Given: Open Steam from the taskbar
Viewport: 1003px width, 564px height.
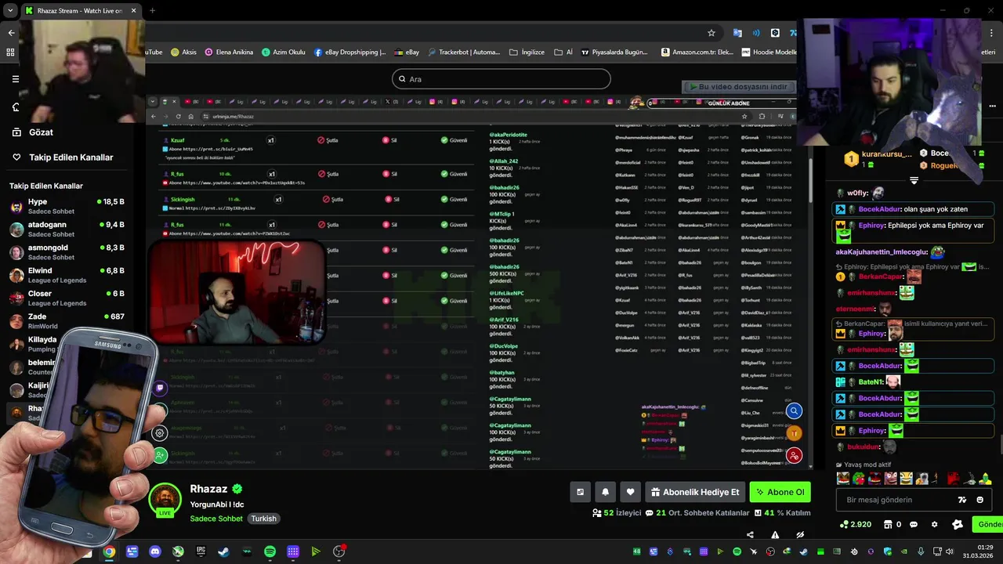Looking at the screenshot, I should (x=224, y=551).
